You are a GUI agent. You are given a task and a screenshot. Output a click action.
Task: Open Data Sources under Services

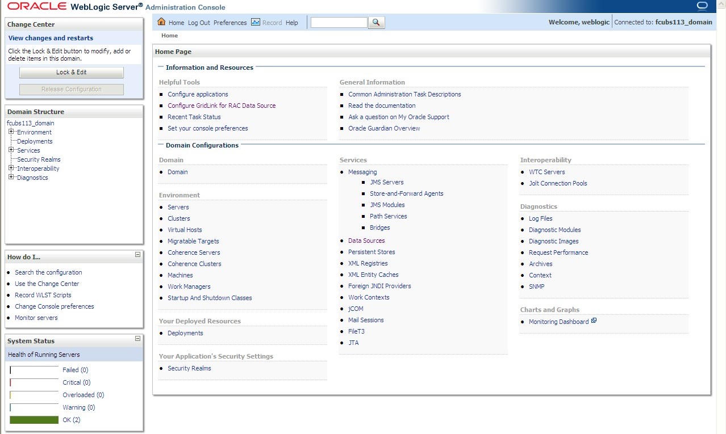point(366,241)
